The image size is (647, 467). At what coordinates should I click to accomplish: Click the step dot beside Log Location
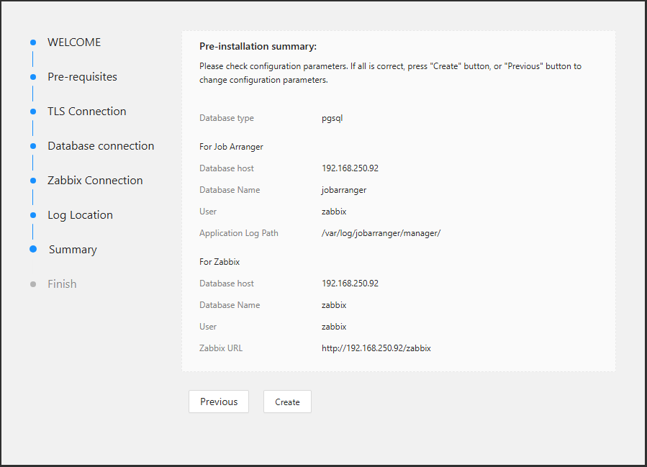tap(33, 215)
